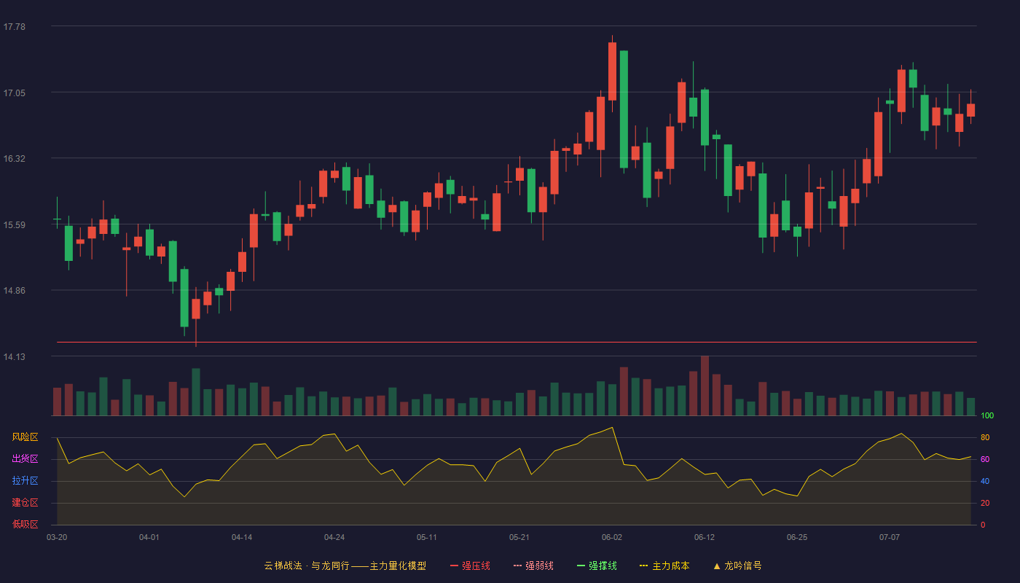Click the 出货区 zone label

(25, 459)
